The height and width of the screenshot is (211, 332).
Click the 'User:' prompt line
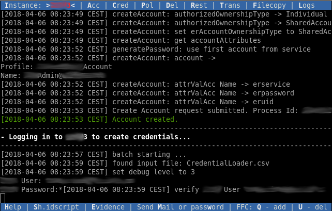tap(68, 181)
